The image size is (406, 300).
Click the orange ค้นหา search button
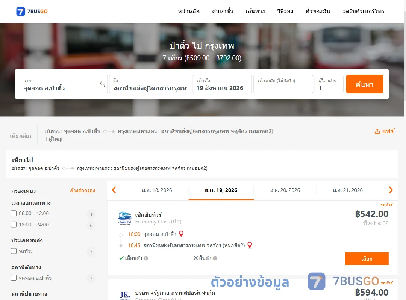click(365, 84)
